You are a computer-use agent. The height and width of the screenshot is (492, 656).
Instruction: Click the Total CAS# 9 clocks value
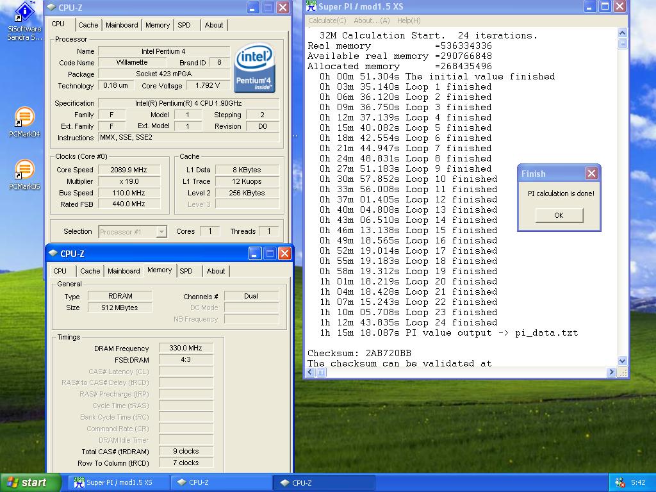(186, 452)
